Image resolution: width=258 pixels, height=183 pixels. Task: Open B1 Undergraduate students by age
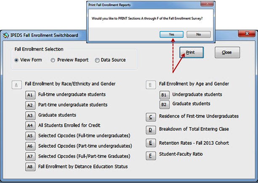tap(165, 95)
